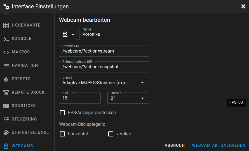Open the webcam icon picker dropdown
Screen dimensions: 249x151
tap(68, 34)
